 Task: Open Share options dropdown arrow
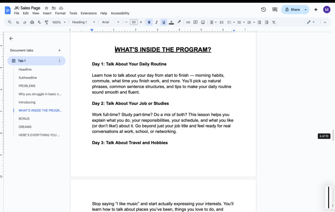[306, 10]
